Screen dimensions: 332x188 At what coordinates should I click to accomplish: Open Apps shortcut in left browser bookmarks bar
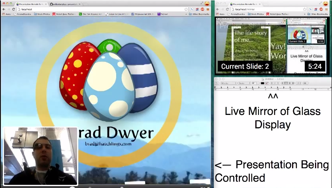6,14
